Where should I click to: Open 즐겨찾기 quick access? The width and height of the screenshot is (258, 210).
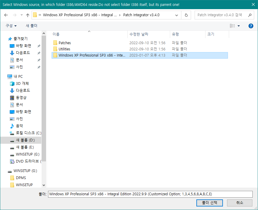pyautogui.click(x=18, y=39)
